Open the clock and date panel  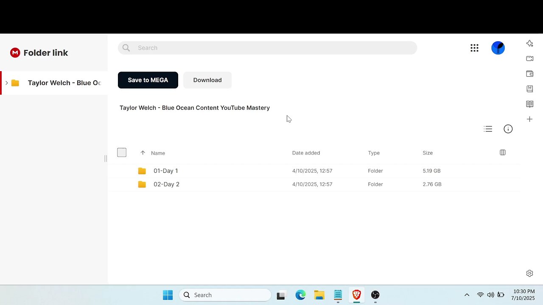tap(523, 295)
